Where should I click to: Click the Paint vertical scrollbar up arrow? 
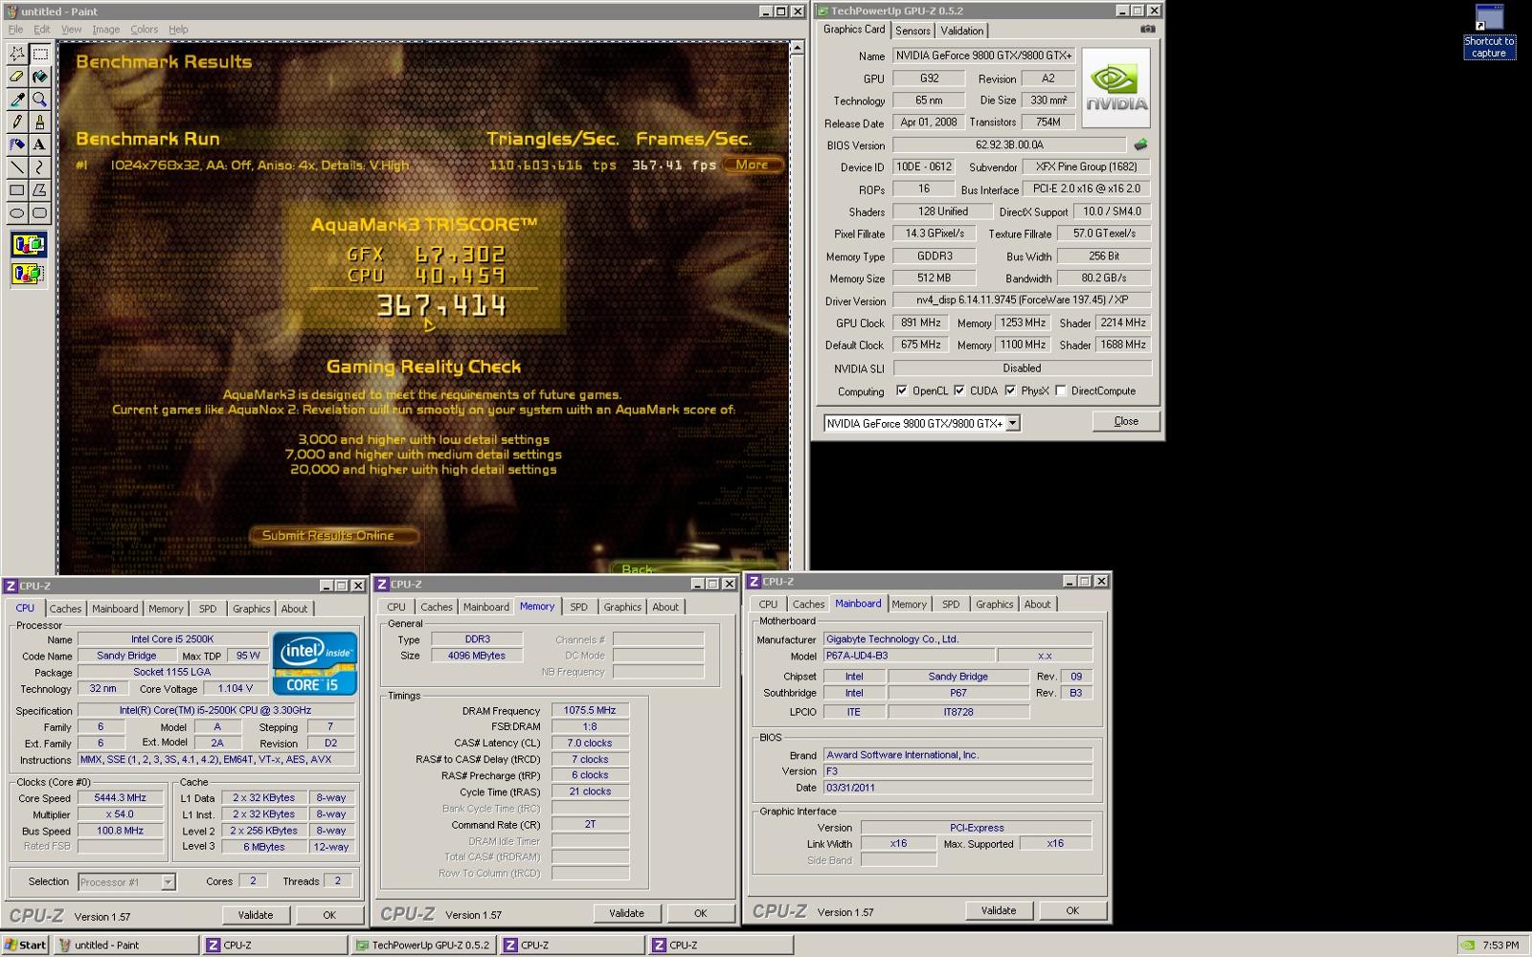point(797,47)
